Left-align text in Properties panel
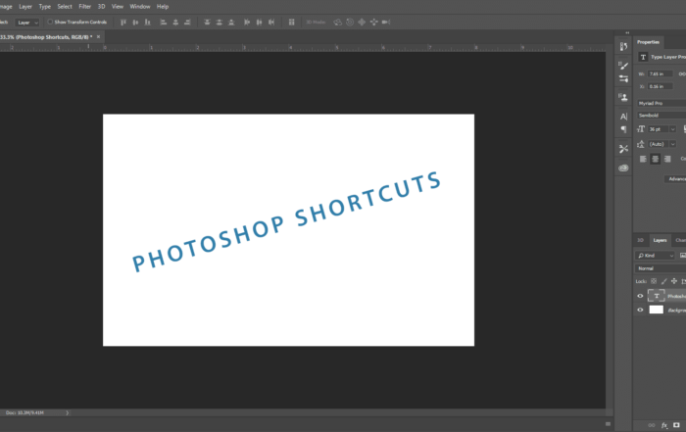This screenshot has height=432, width=686. pos(644,159)
